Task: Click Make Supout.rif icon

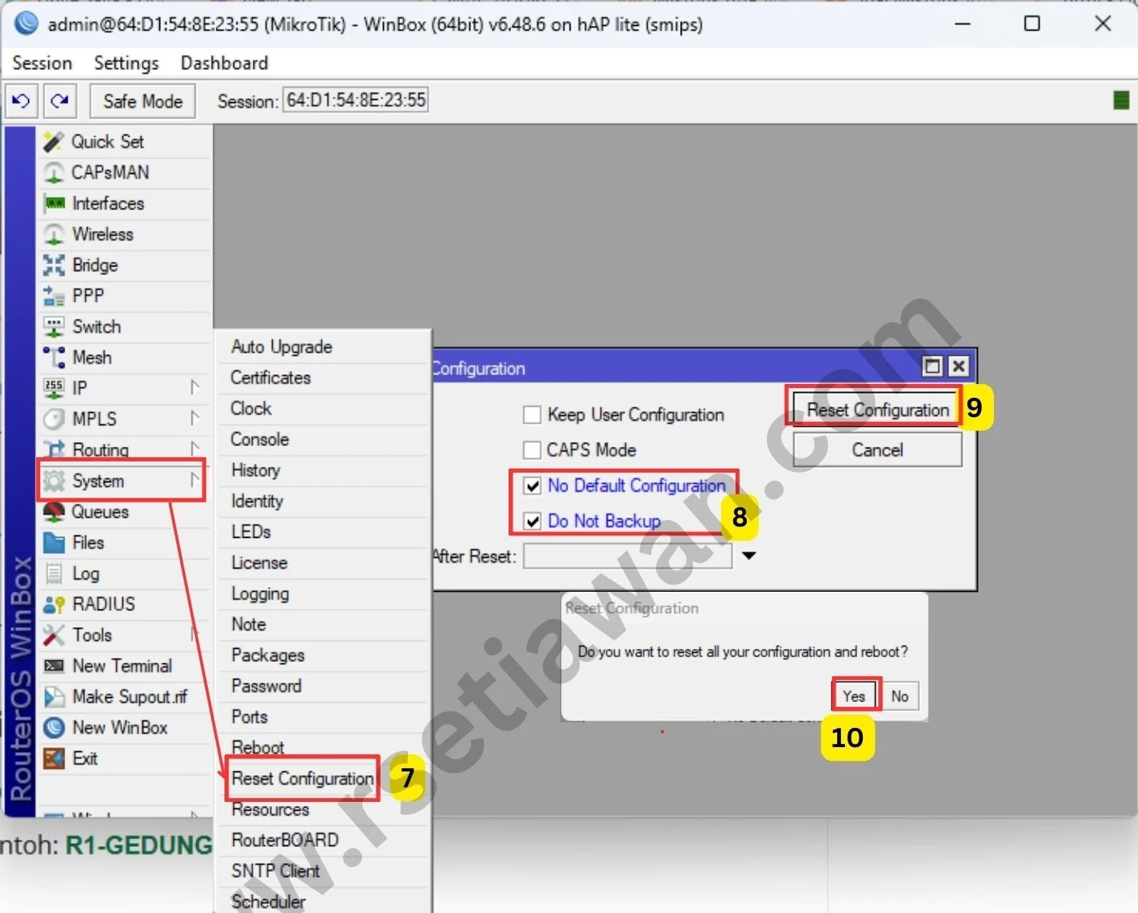Action: [53, 697]
